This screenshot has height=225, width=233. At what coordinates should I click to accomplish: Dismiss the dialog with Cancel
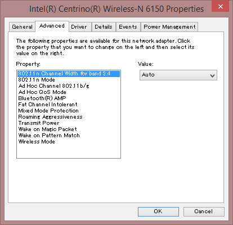204,211
